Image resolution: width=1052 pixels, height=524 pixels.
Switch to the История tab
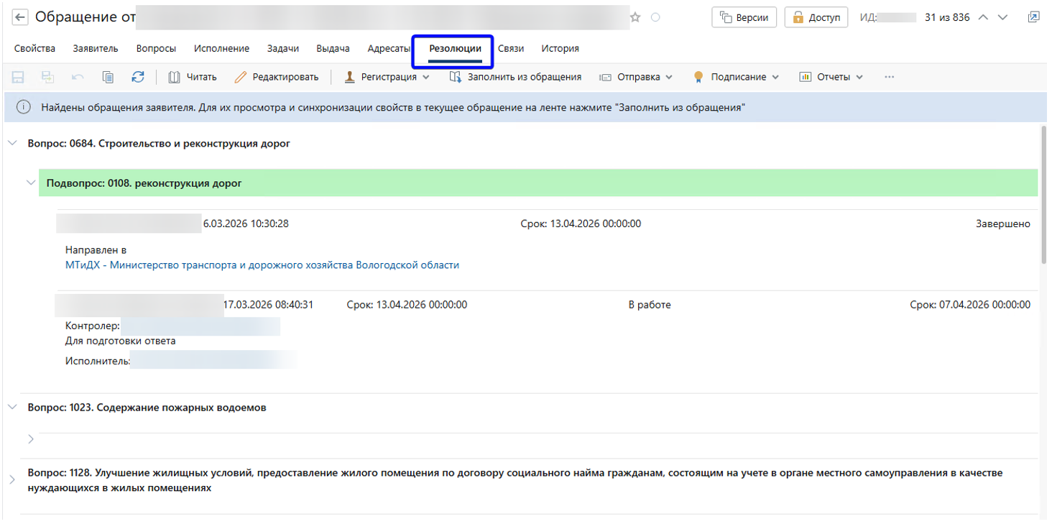pyautogui.click(x=560, y=49)
